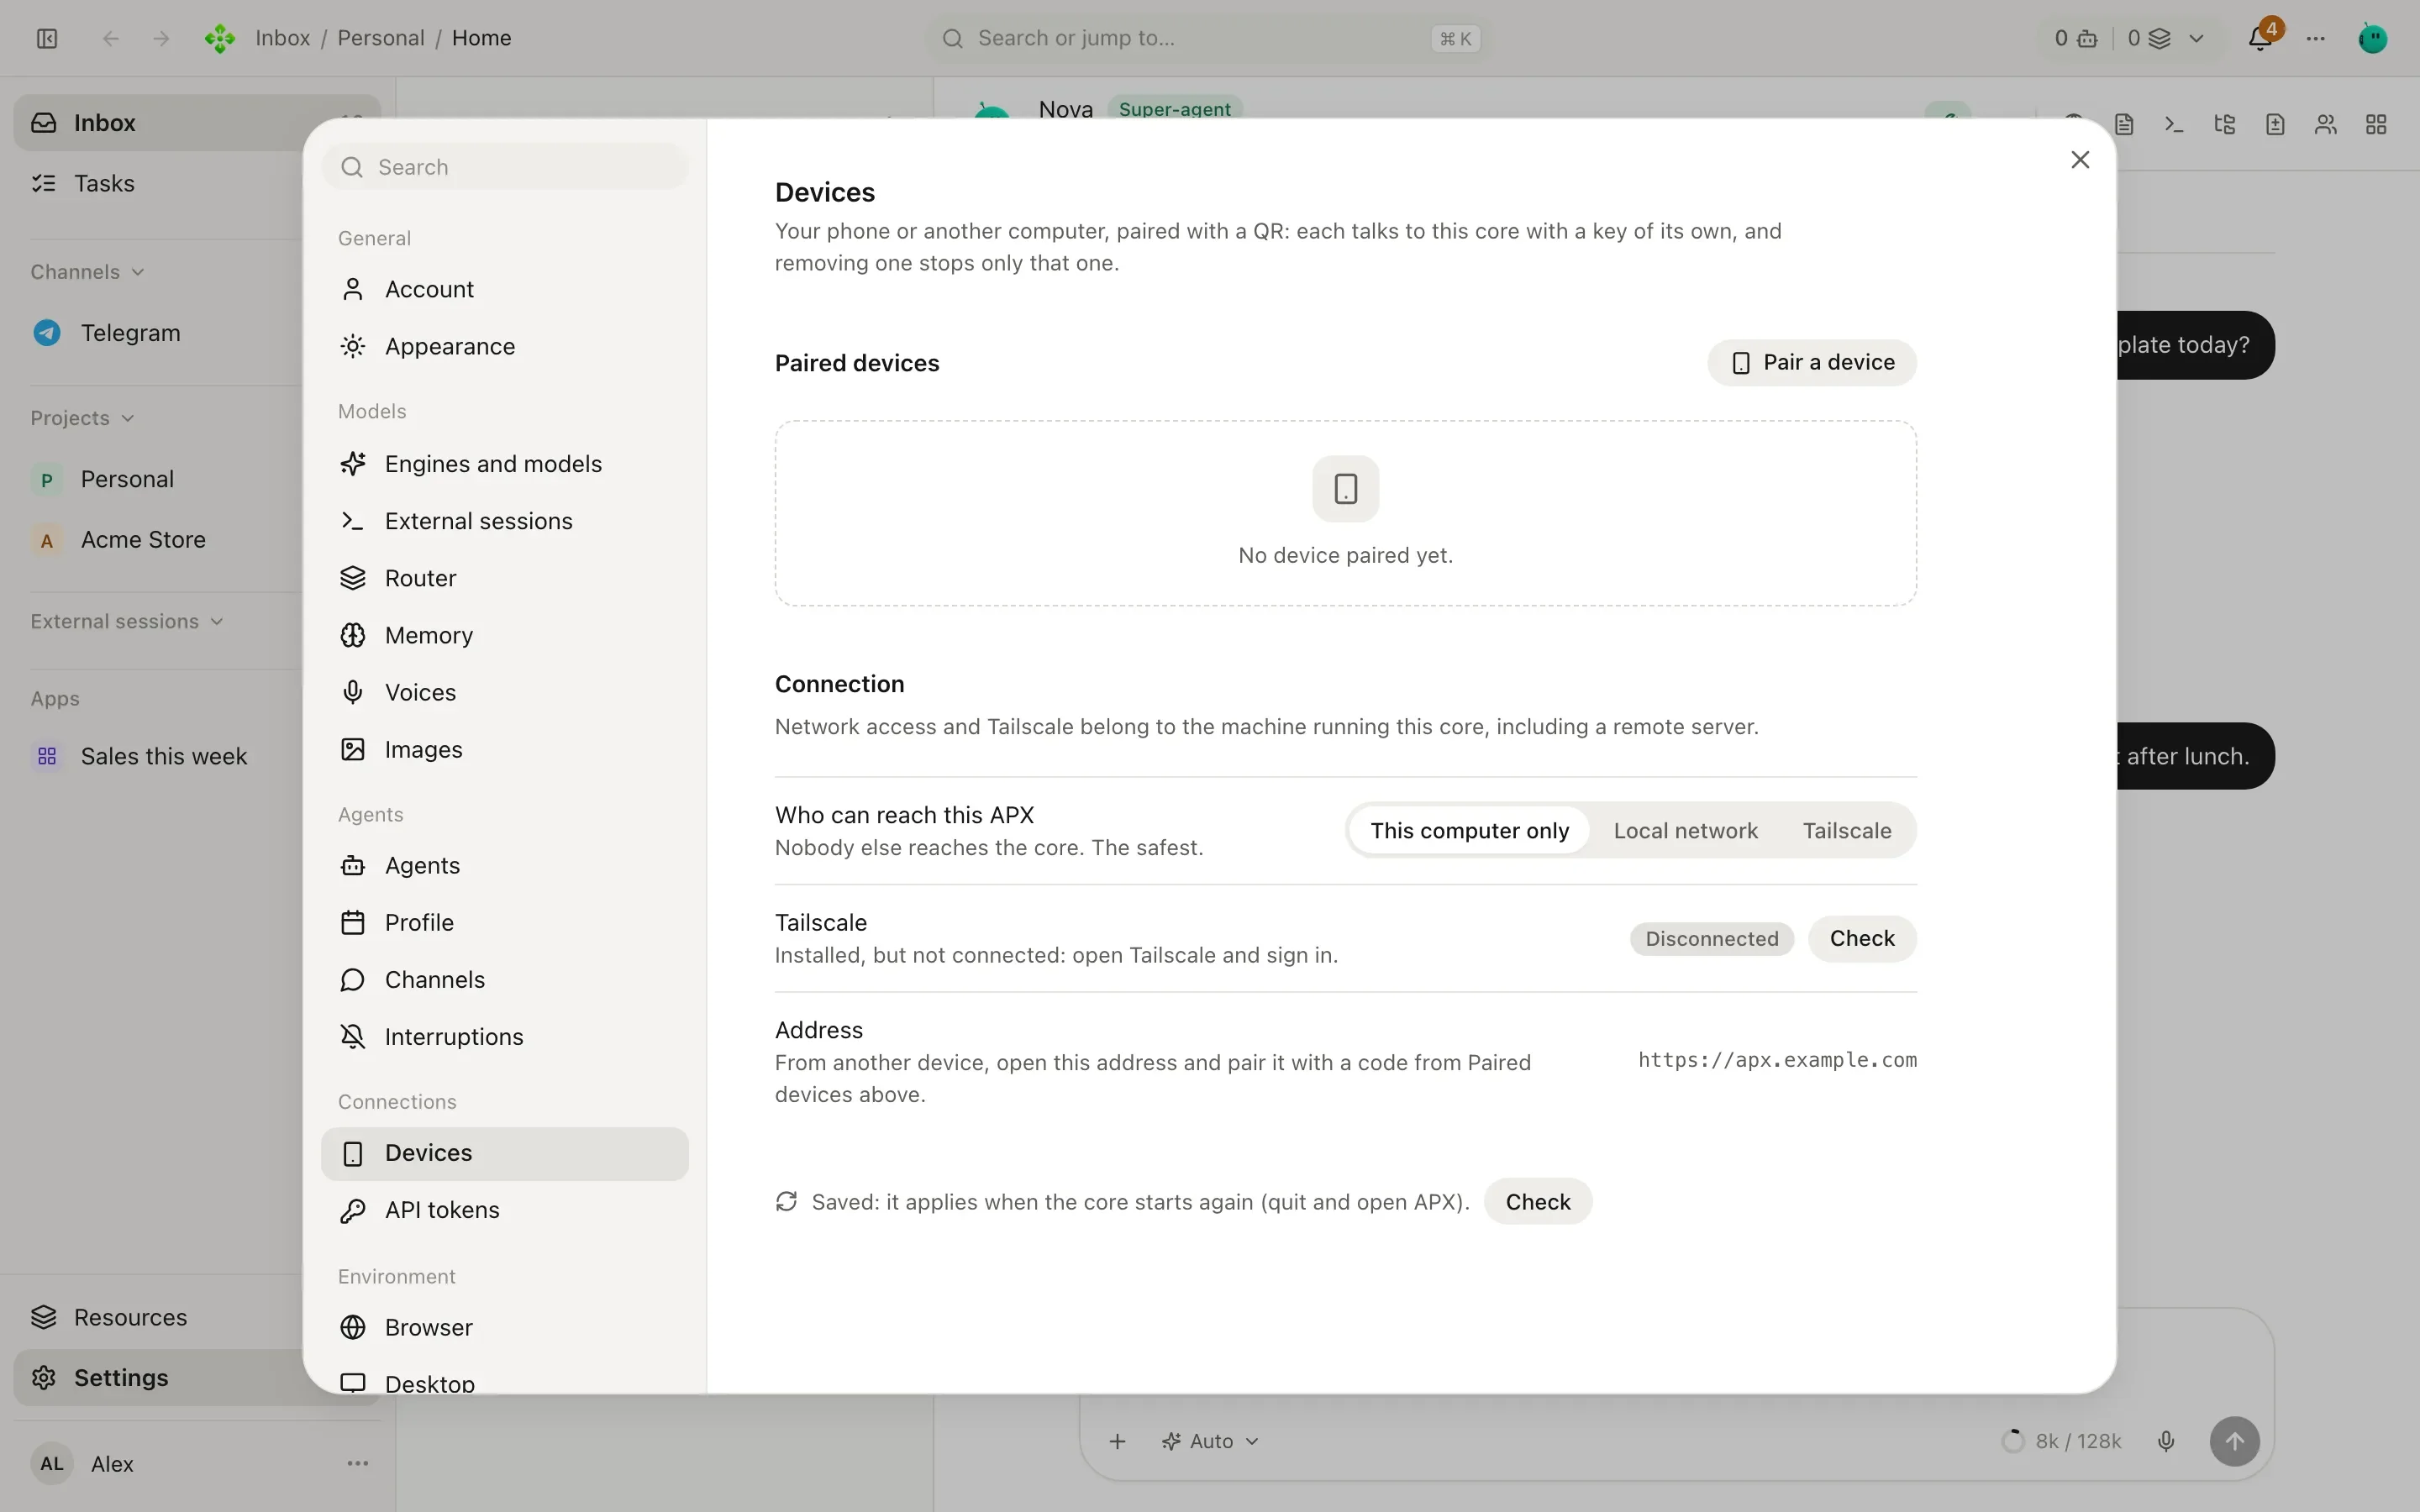Toggle the sidebar panel icon
The height and width of the screenshot is (1512, 2420).
tap(47, 38)
